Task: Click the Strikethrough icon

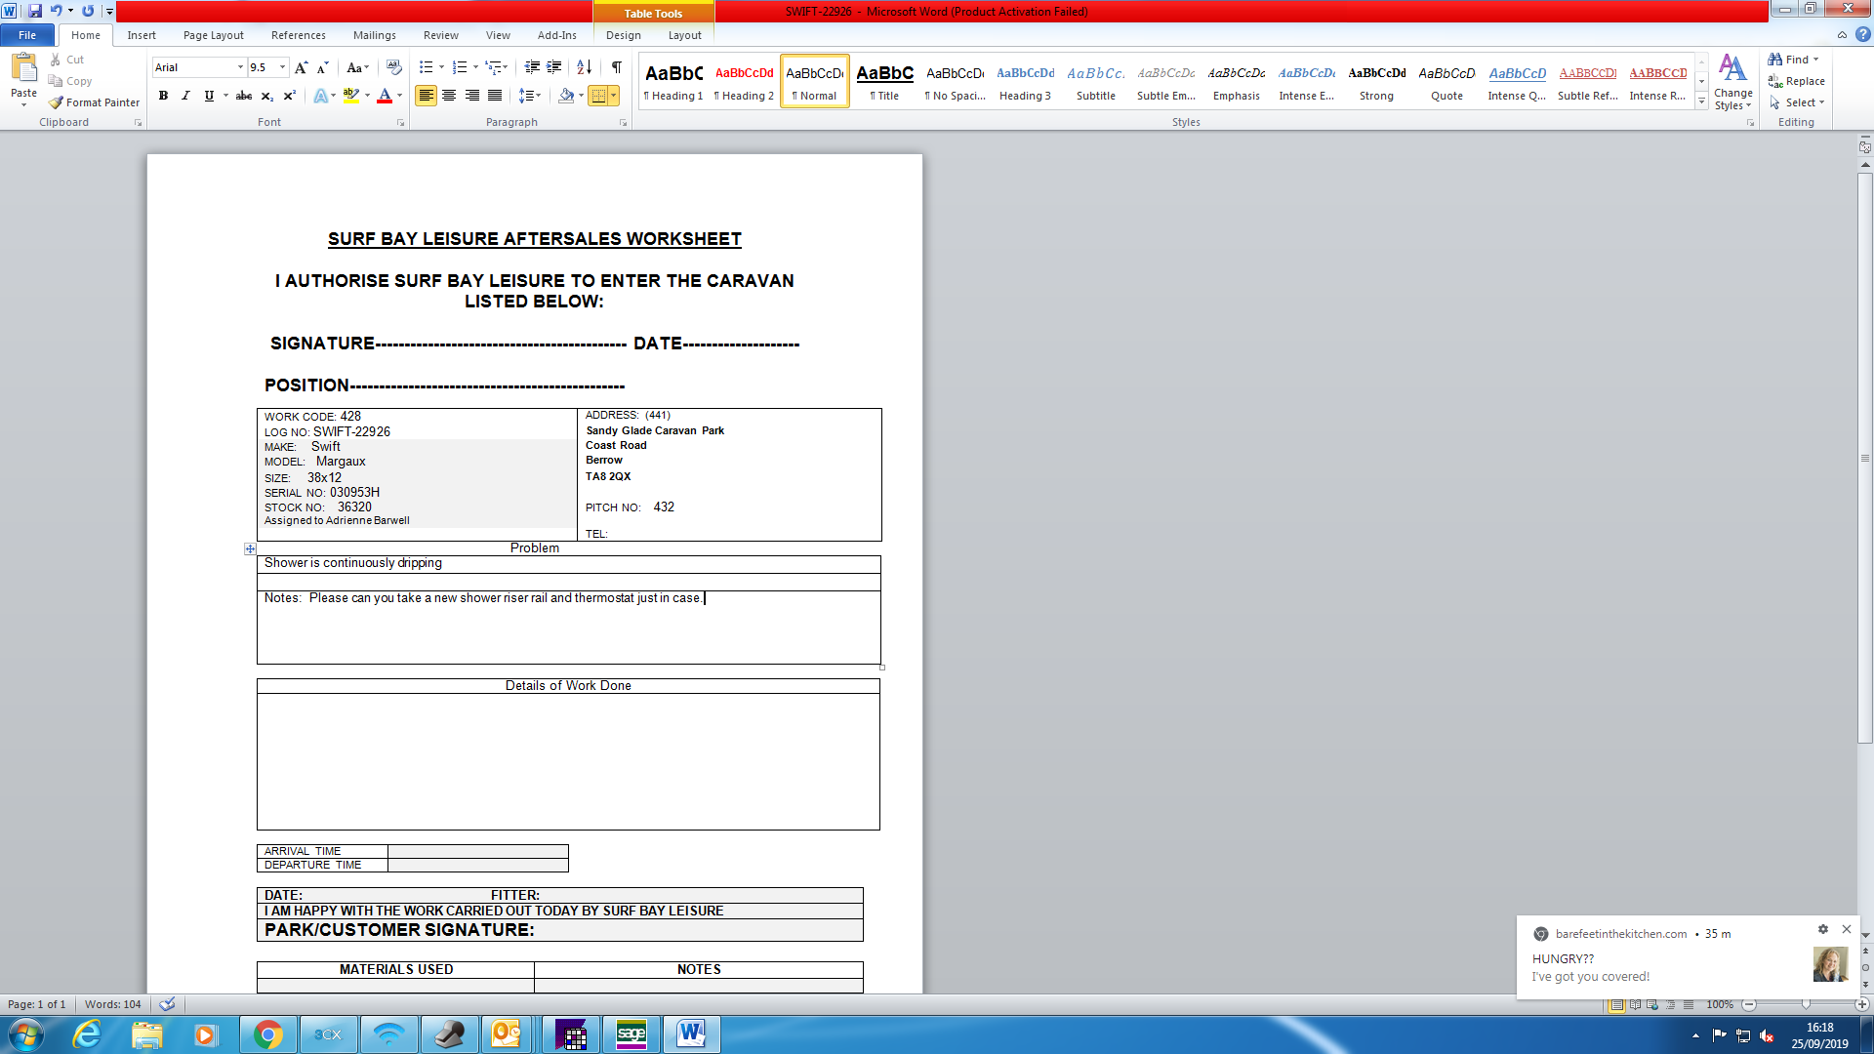Action: [244, 96]
